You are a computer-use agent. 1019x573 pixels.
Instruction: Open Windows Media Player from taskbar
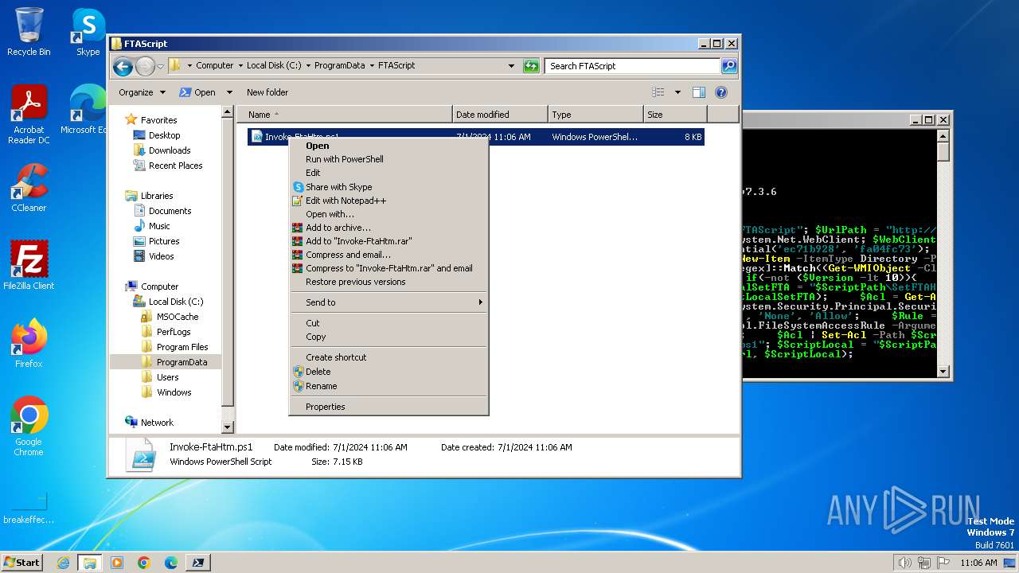click(x=117, y=563)
